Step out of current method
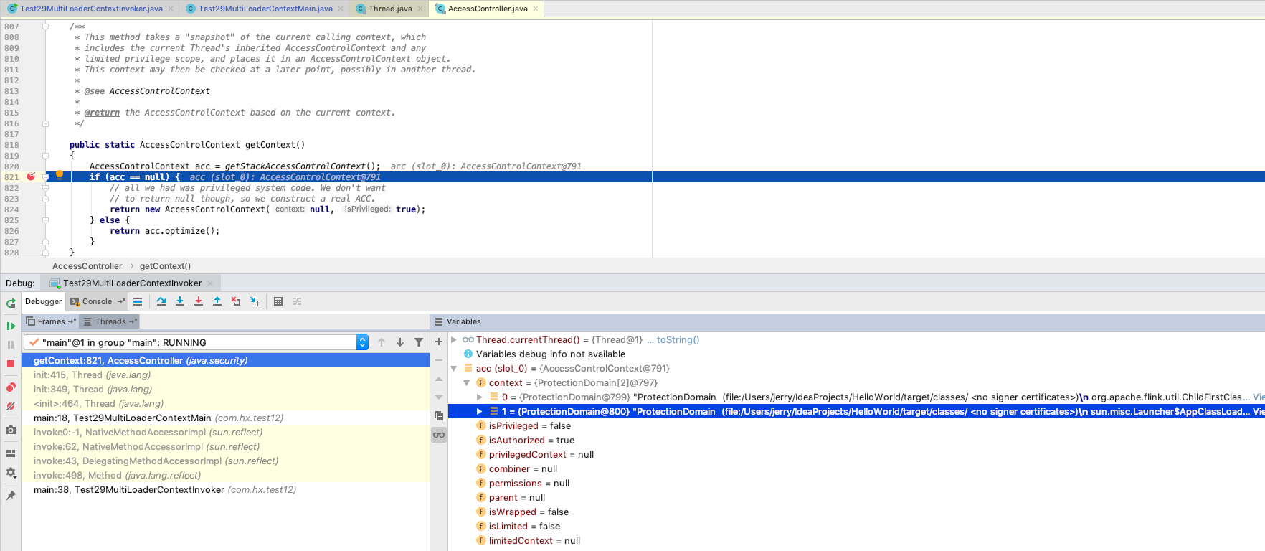Image resolution: width=1265 pixels, height=551 pixels. pos(217,301)
